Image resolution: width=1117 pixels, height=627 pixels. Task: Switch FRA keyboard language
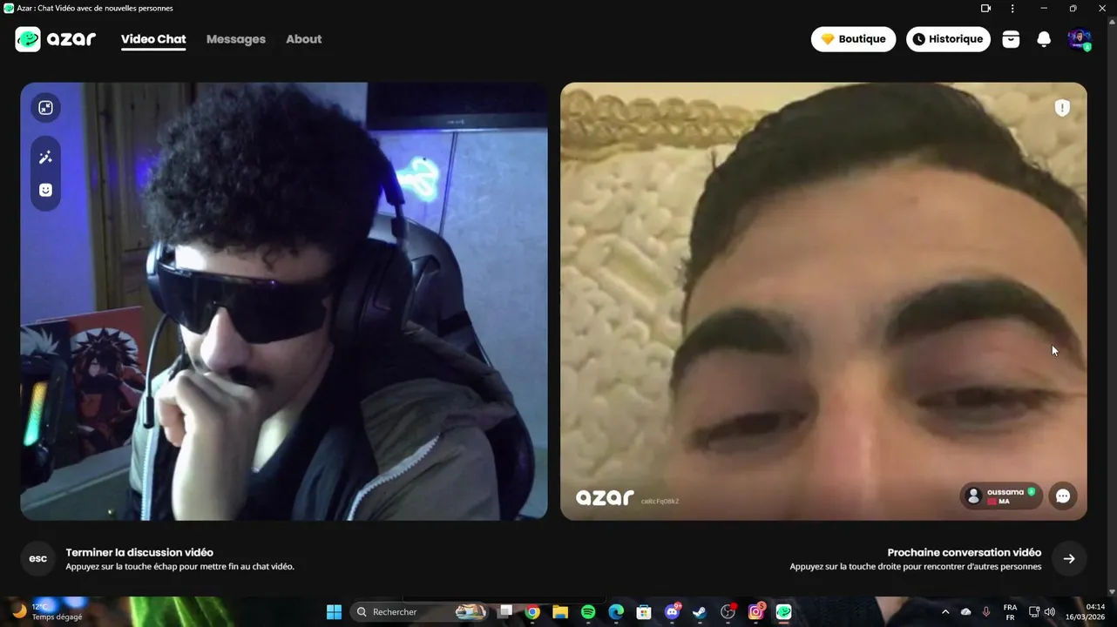point(1010,612)
